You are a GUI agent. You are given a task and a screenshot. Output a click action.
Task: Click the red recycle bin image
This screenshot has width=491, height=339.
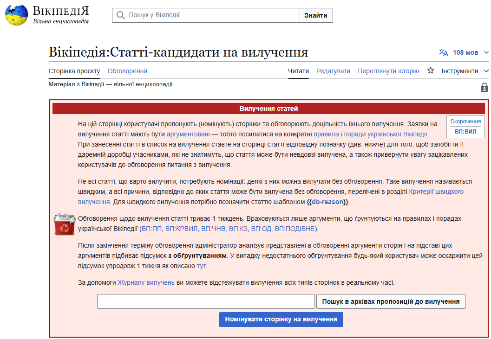(65, 224)
